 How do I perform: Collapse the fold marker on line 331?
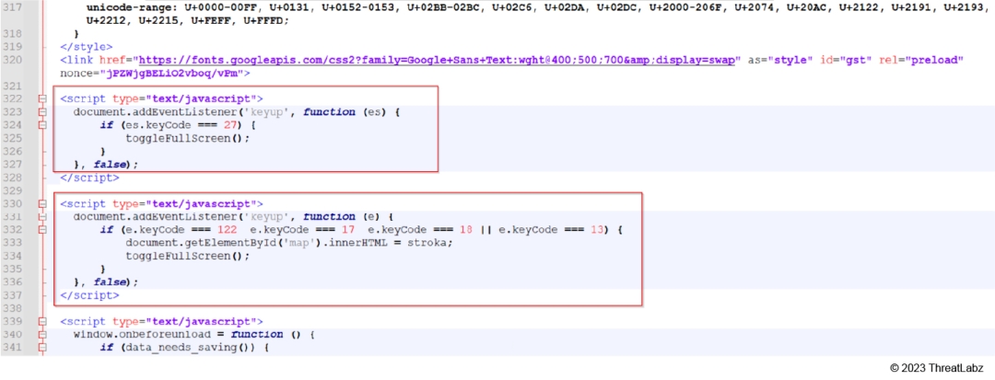(41, 217)
